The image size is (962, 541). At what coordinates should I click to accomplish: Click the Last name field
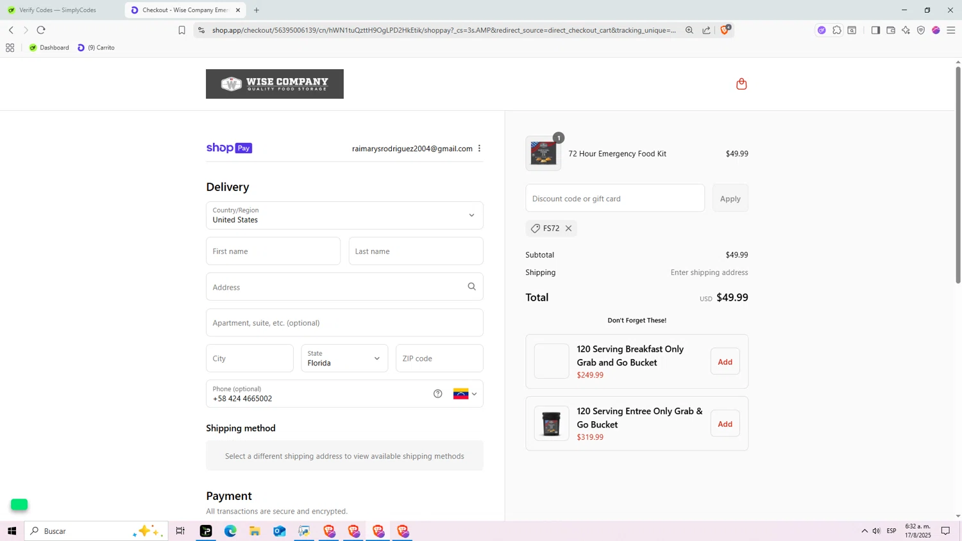pyautogui.click(x=416, y=251)
